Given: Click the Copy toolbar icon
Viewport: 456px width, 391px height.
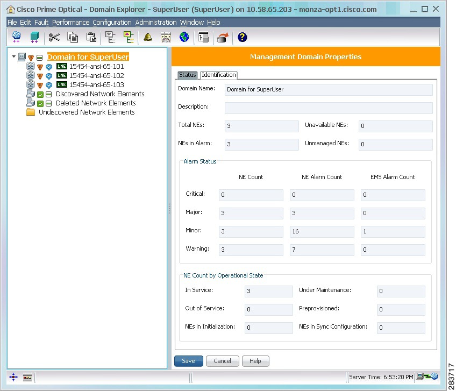Looking at the screenshot, I should click(x=73, y=37).
